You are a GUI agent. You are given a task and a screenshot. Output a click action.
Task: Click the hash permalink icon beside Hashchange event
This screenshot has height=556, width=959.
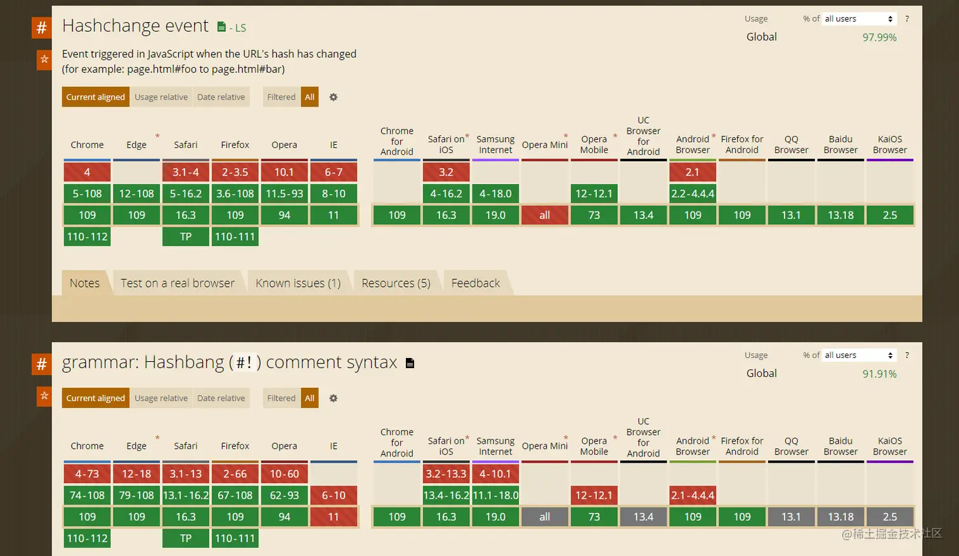(42, 27)
